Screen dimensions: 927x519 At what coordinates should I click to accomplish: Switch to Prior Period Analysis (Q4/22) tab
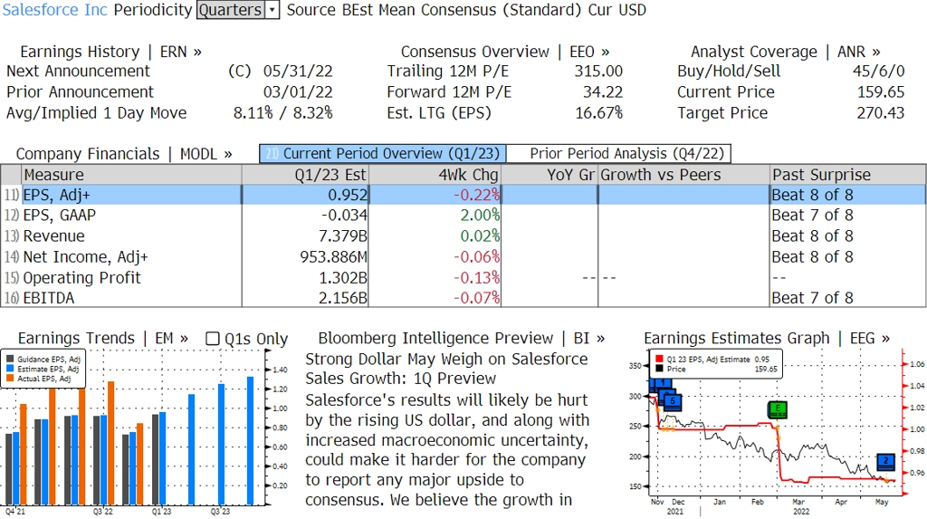[619, 154]
